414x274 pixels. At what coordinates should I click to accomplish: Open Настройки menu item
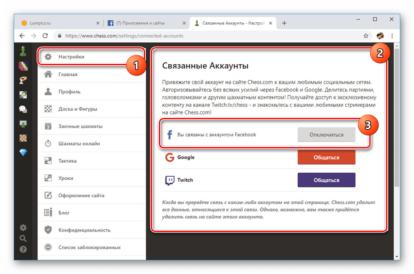[91, 57]
